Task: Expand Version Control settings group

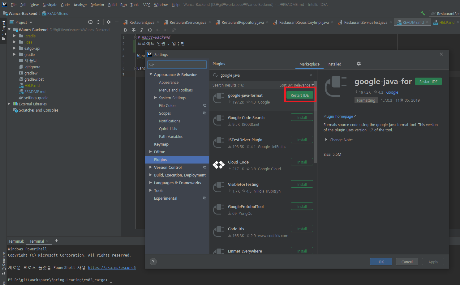Action: coord(151,167)
